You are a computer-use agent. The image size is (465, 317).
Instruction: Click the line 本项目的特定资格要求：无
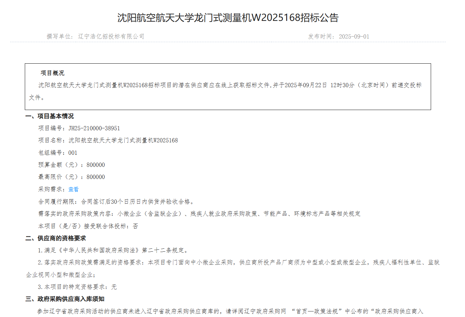tap(77, 287)
